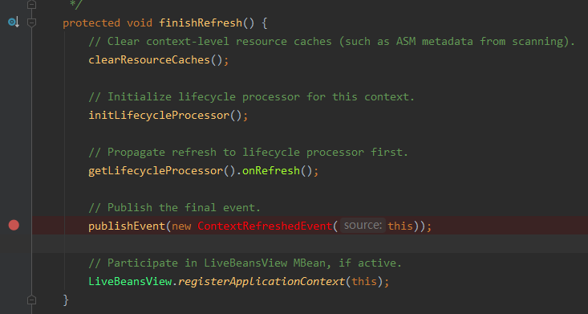Click the registerApplicationContext method call
The width and height of the screenshot is (588, 314).
(262, 281)
